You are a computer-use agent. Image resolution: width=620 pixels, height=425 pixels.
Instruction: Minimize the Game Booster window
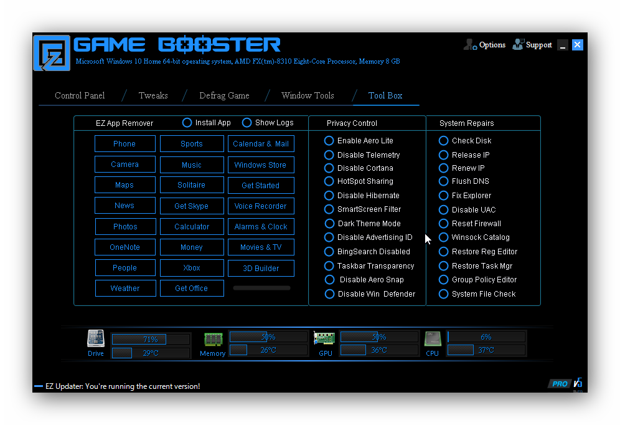tap(563, 45)
